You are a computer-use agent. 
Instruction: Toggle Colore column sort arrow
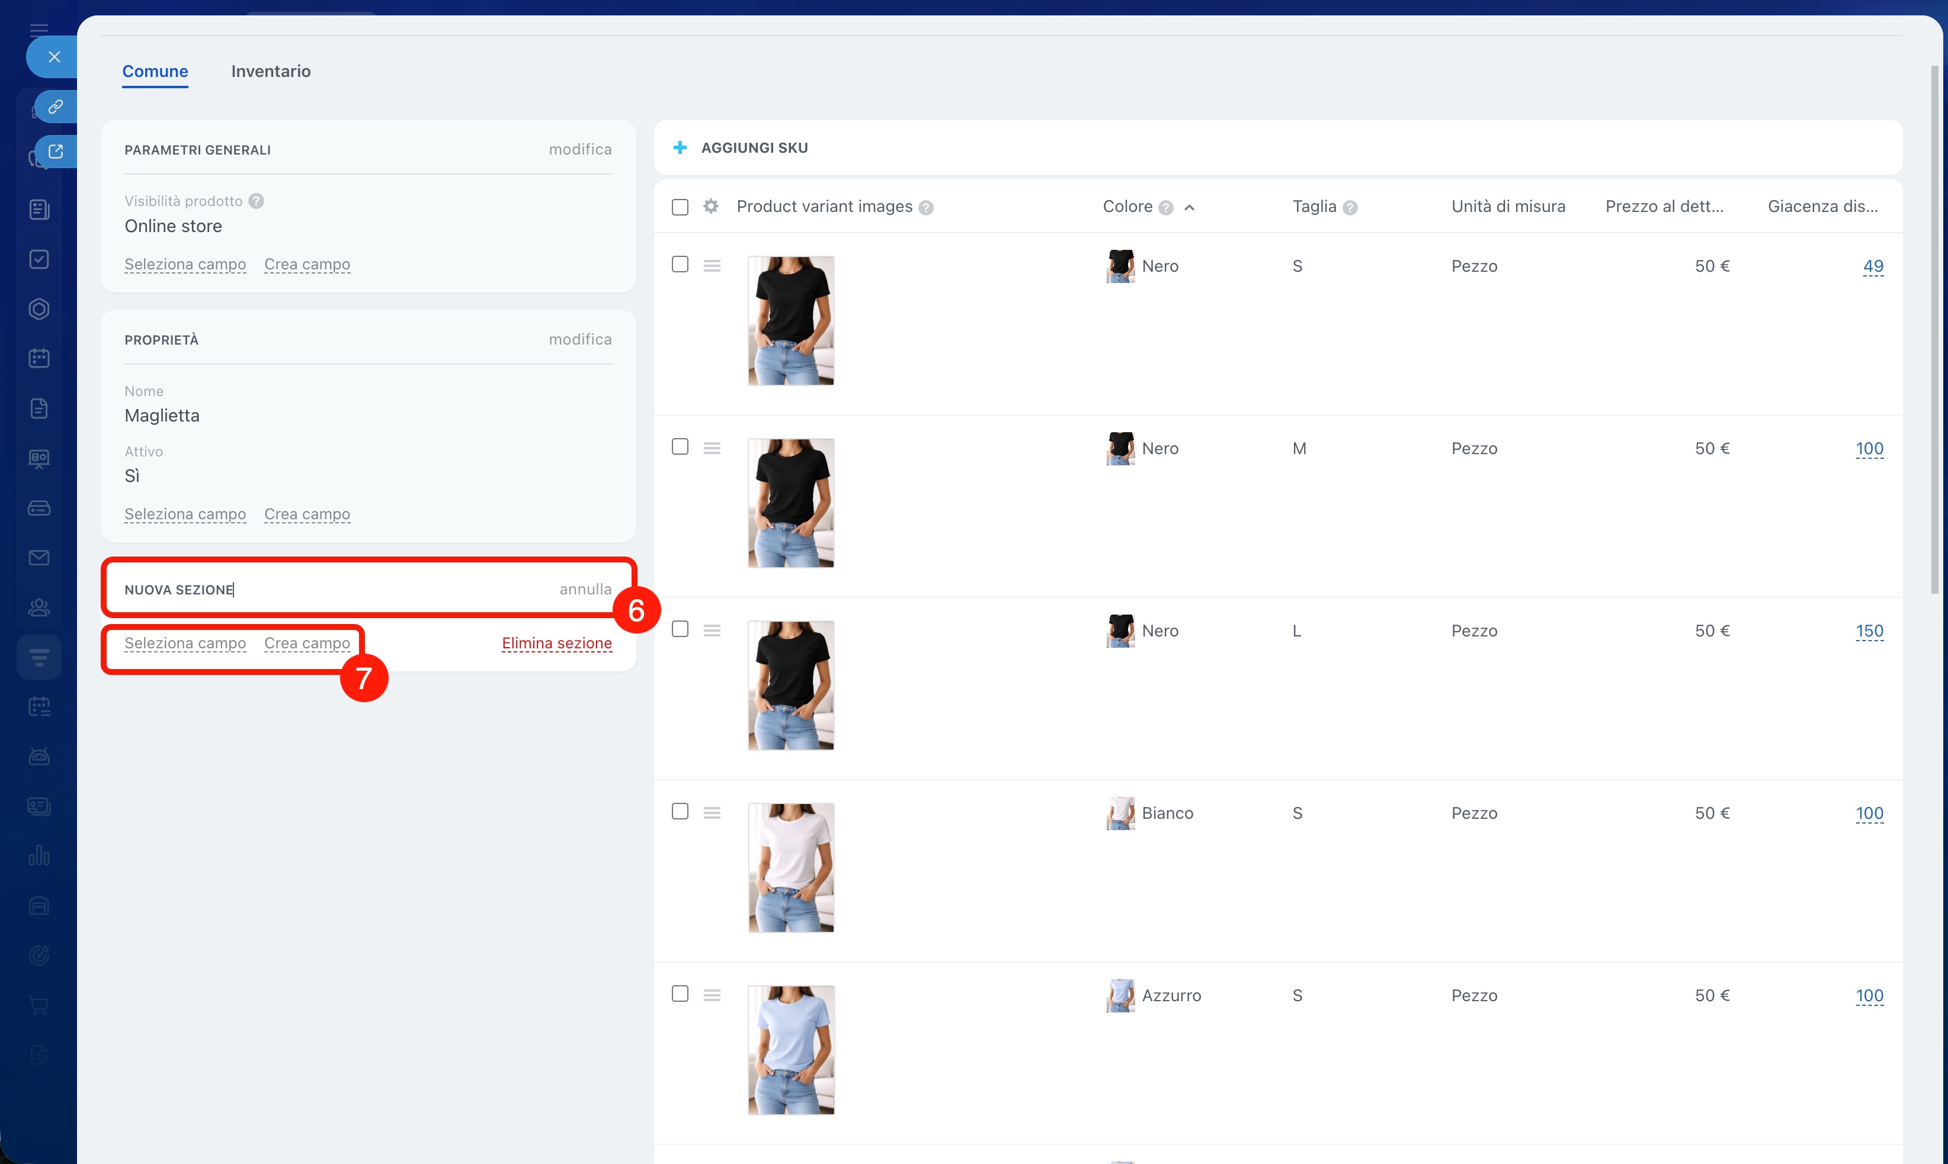point(1189,207)
